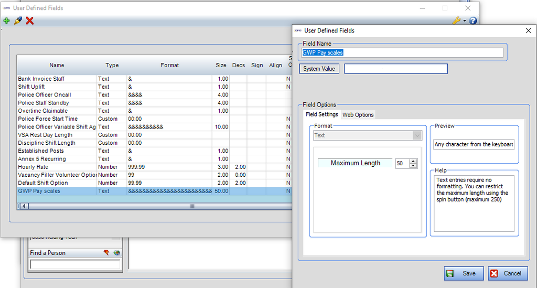Open the yellow wrench settings tool
Screen dimensions: 537x288
[456, 21]
